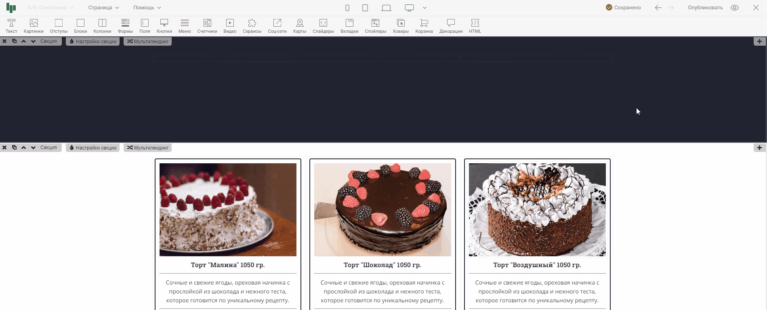Add a Слайдеры slider element
This screenshot has width=767, height=310.
point(323,26)
